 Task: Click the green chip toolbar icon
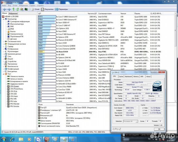tap(26, 9)
